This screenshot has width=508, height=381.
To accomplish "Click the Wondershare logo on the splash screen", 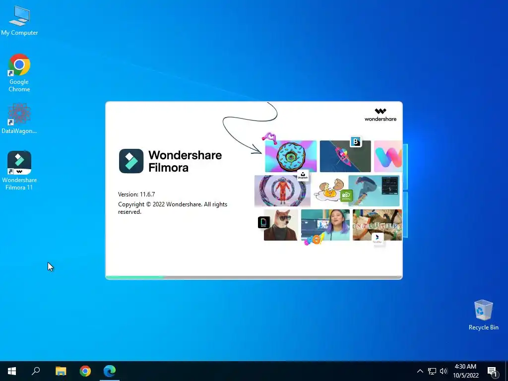I will (x=381, y=115).
